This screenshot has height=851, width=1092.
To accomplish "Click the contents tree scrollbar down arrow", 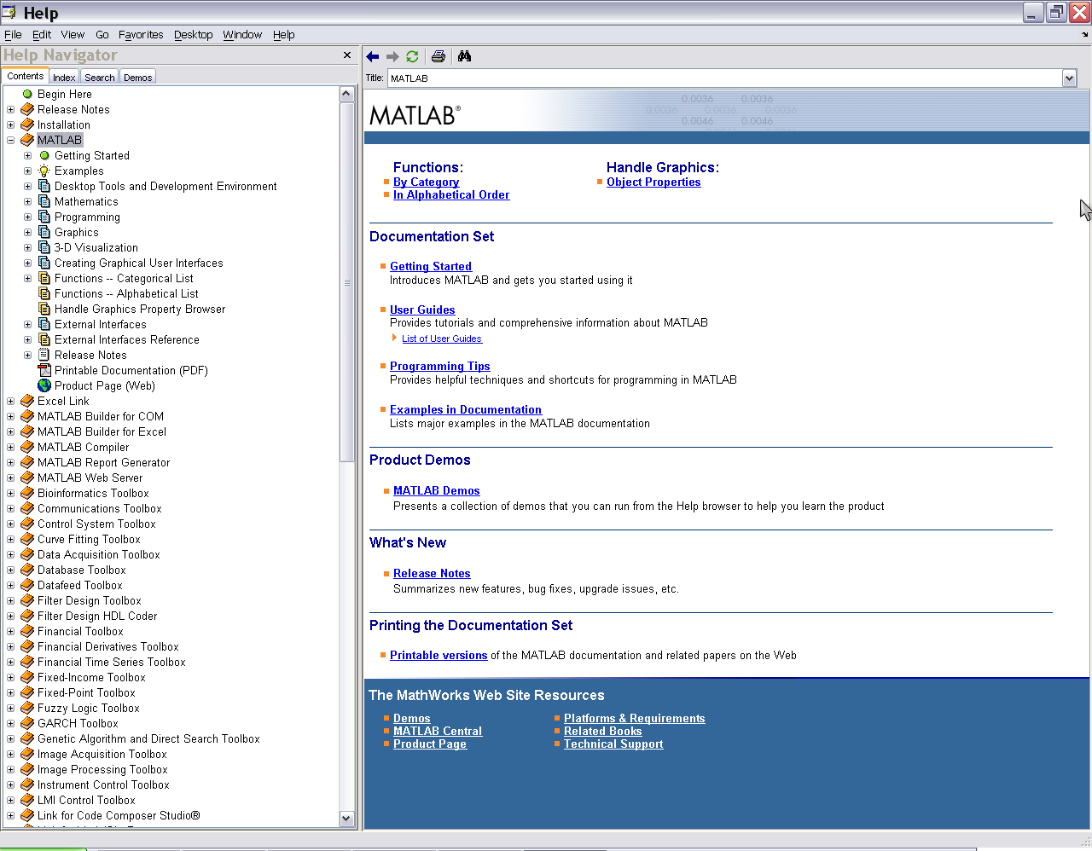I will coord(346,819).
